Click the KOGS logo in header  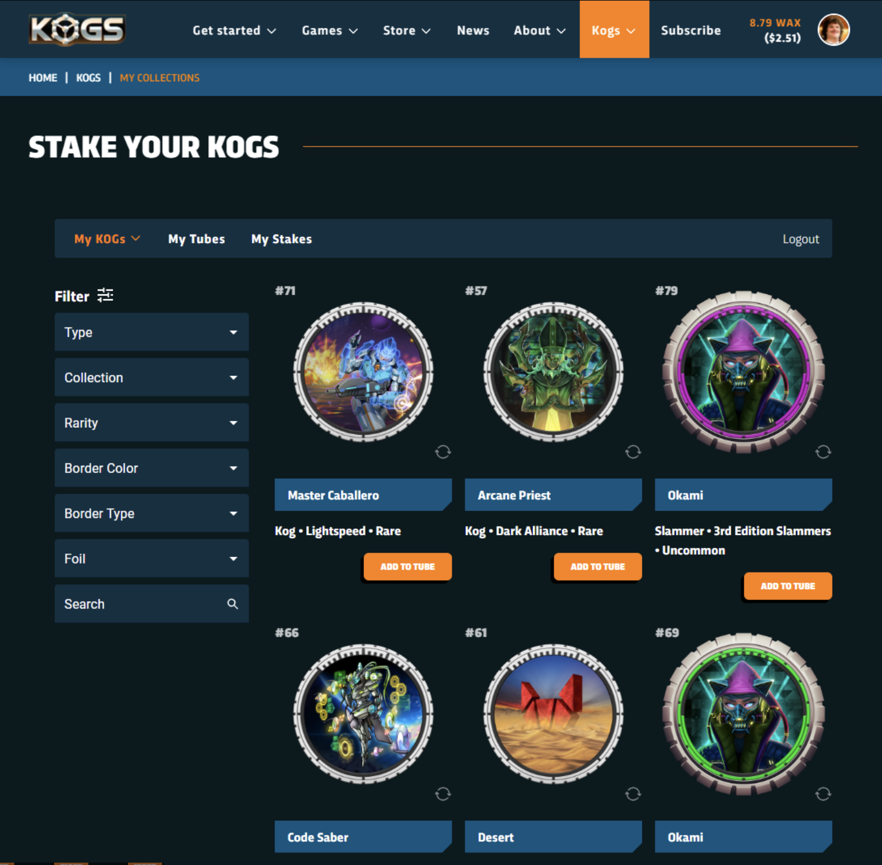click(77, 30)
